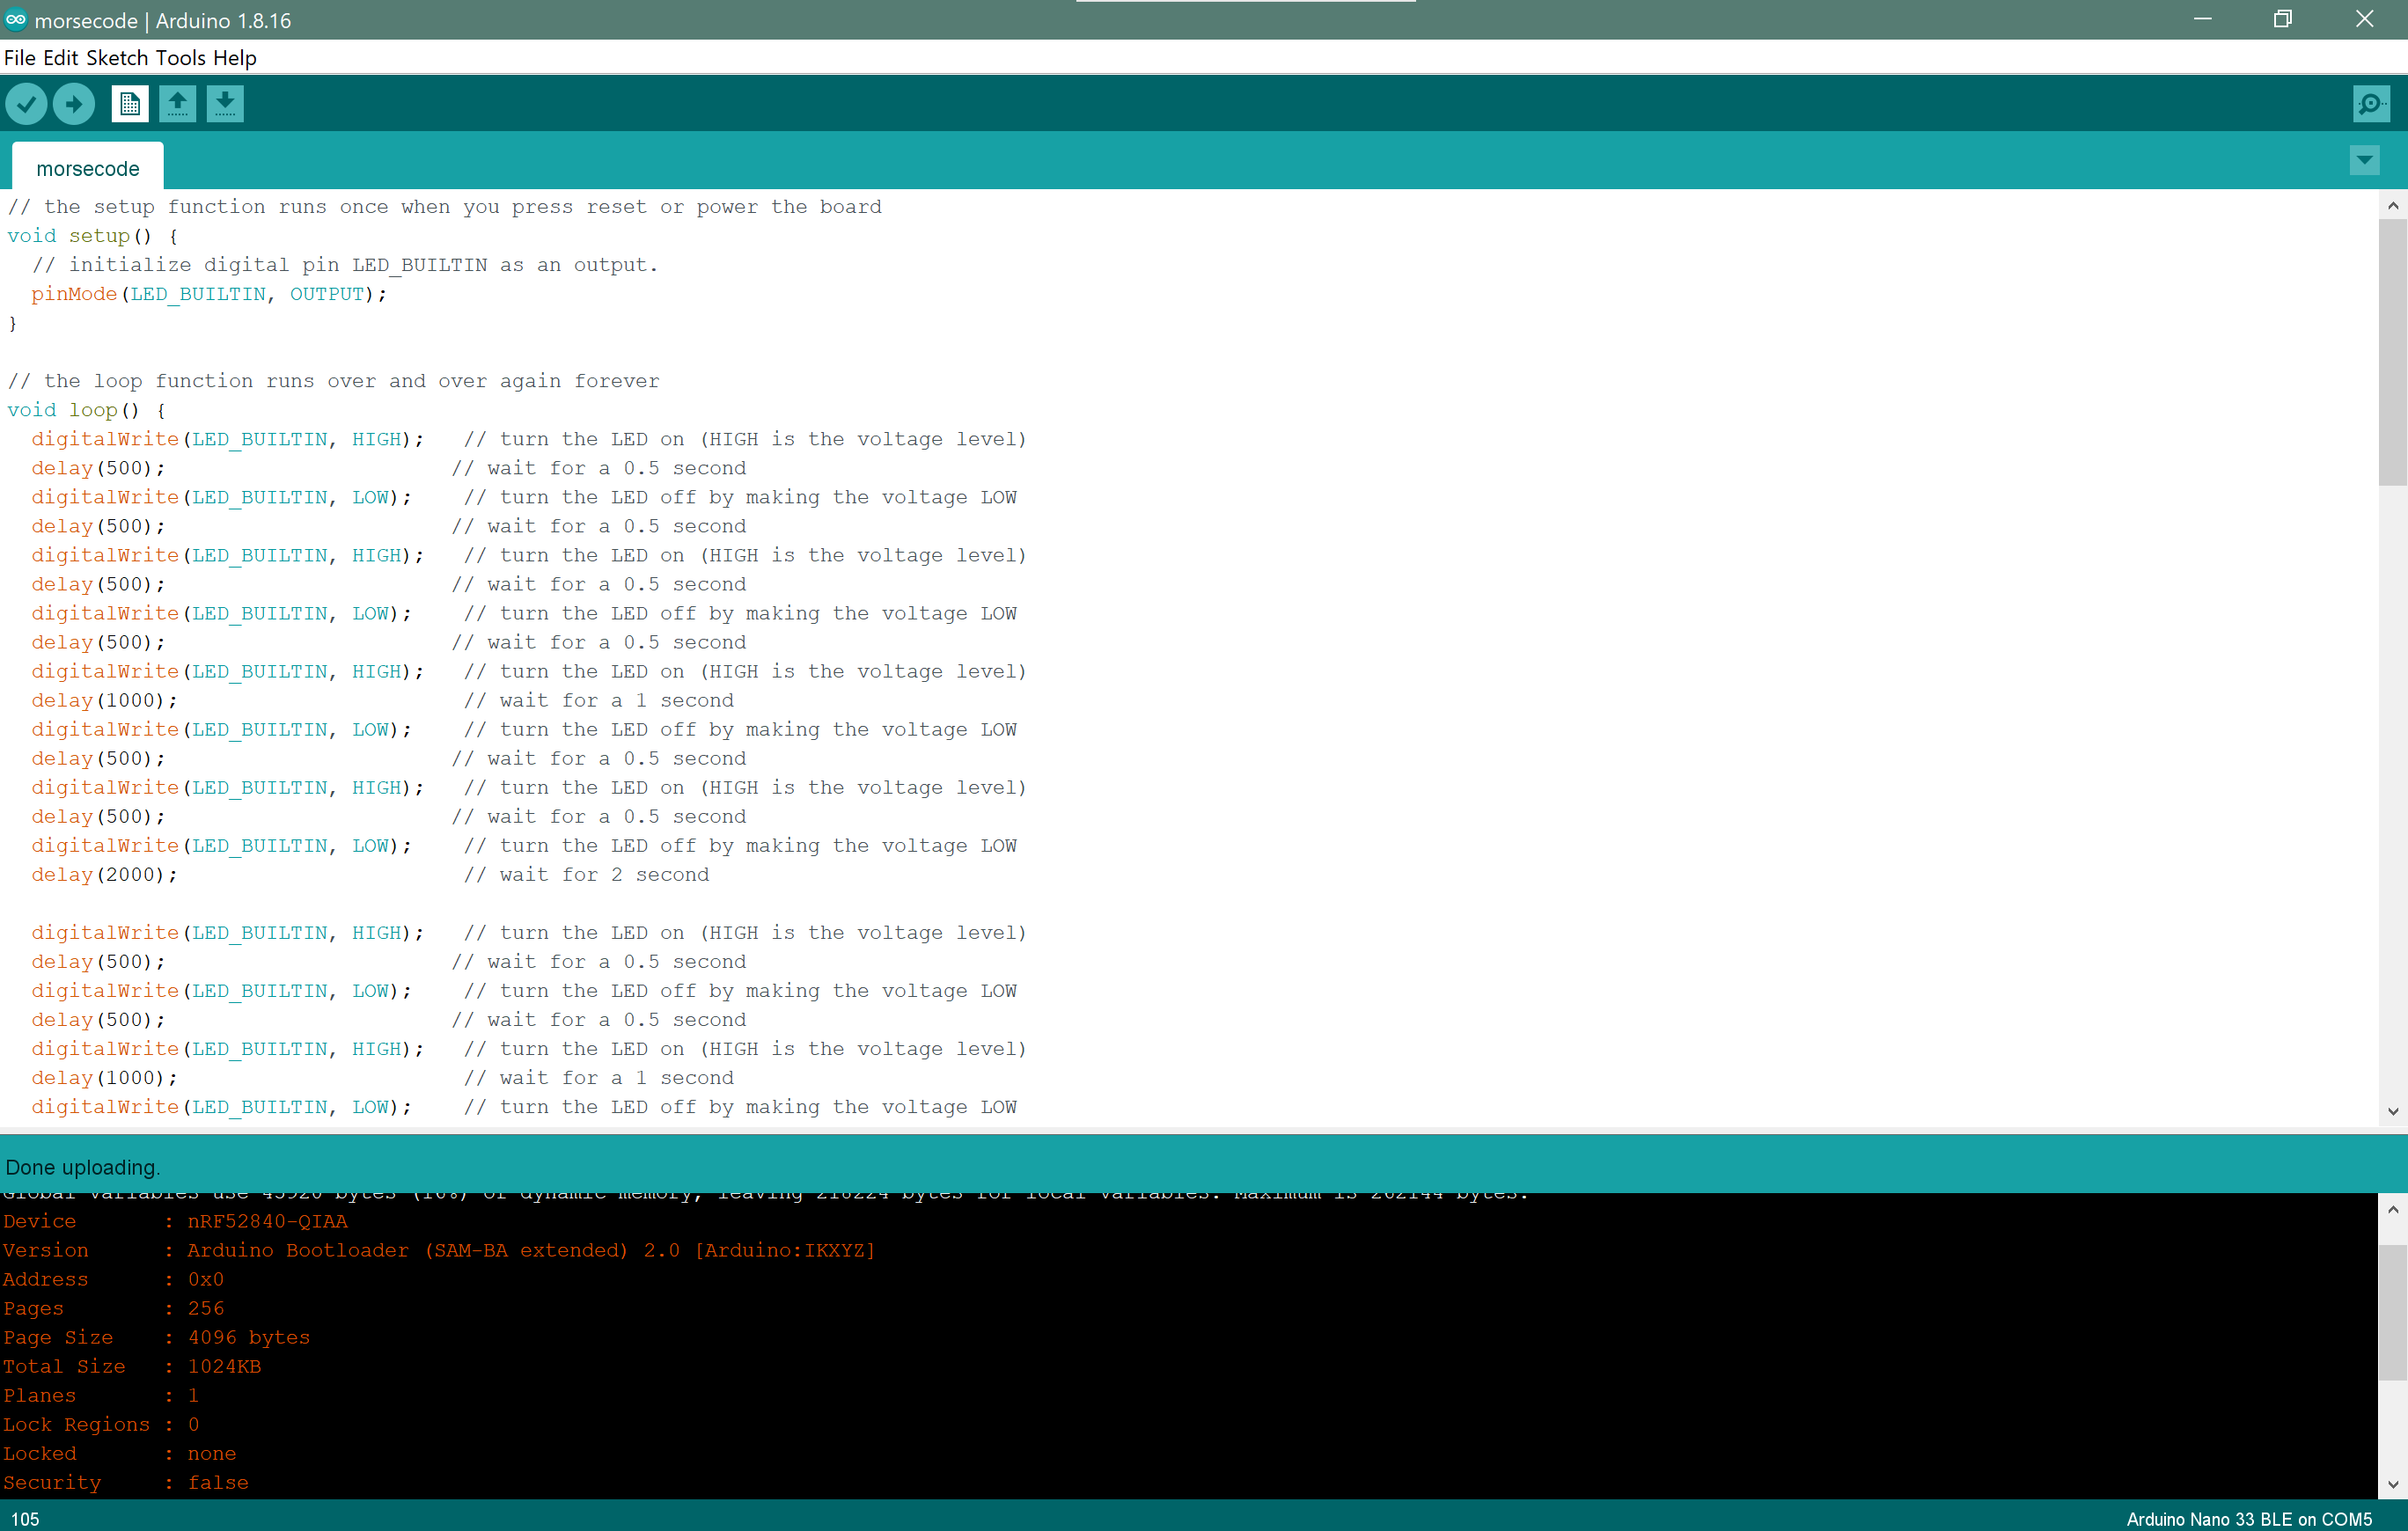
Task: Click the editor vertical scrollbar thumb
Action: point(2392,352)
